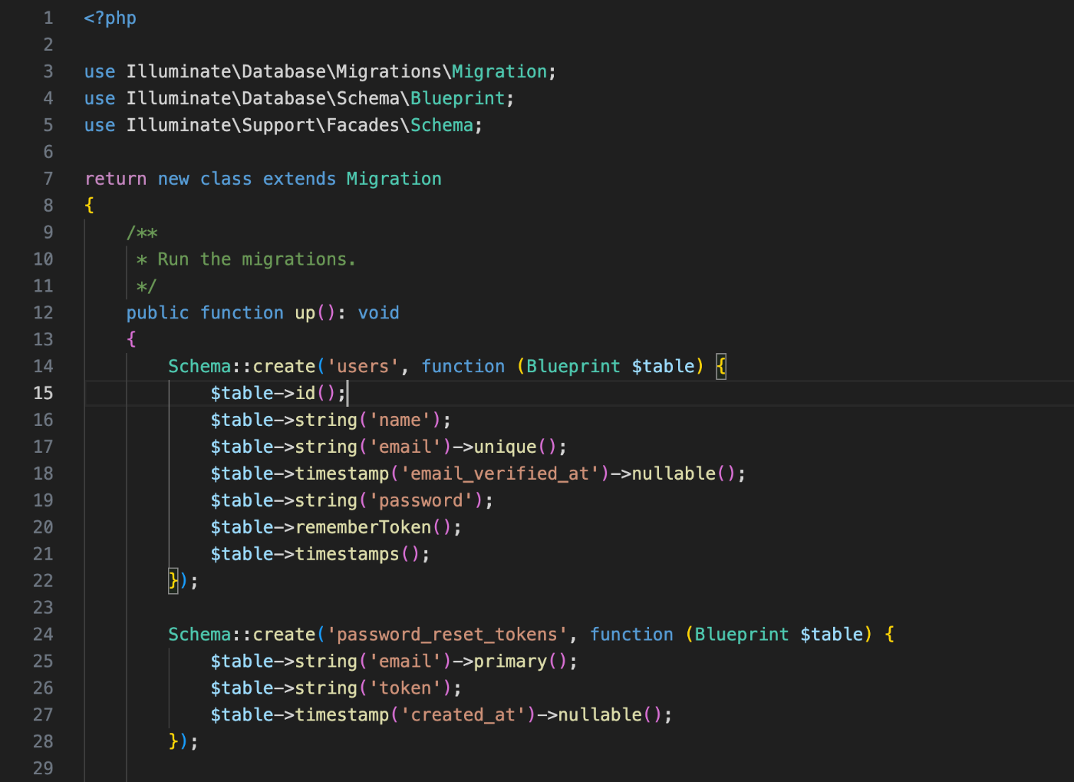Click line number 1 next to php tag
The width and height of the screenshot is (1074, 782).
pos(48,17)
